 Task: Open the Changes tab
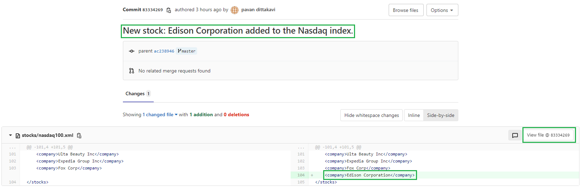pyautogui.click(x=138, y=94)
